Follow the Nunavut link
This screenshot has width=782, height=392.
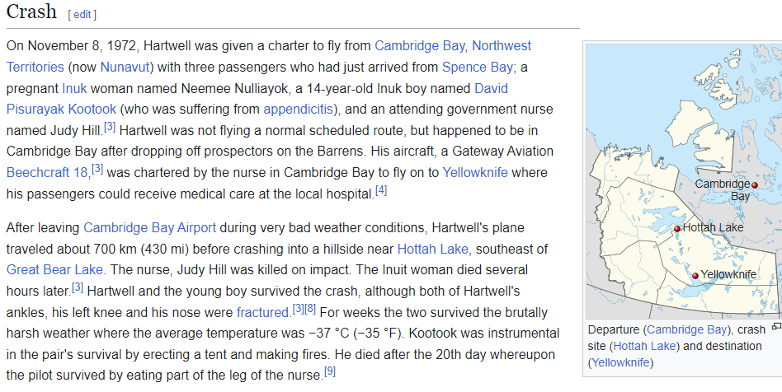(125, 68)
